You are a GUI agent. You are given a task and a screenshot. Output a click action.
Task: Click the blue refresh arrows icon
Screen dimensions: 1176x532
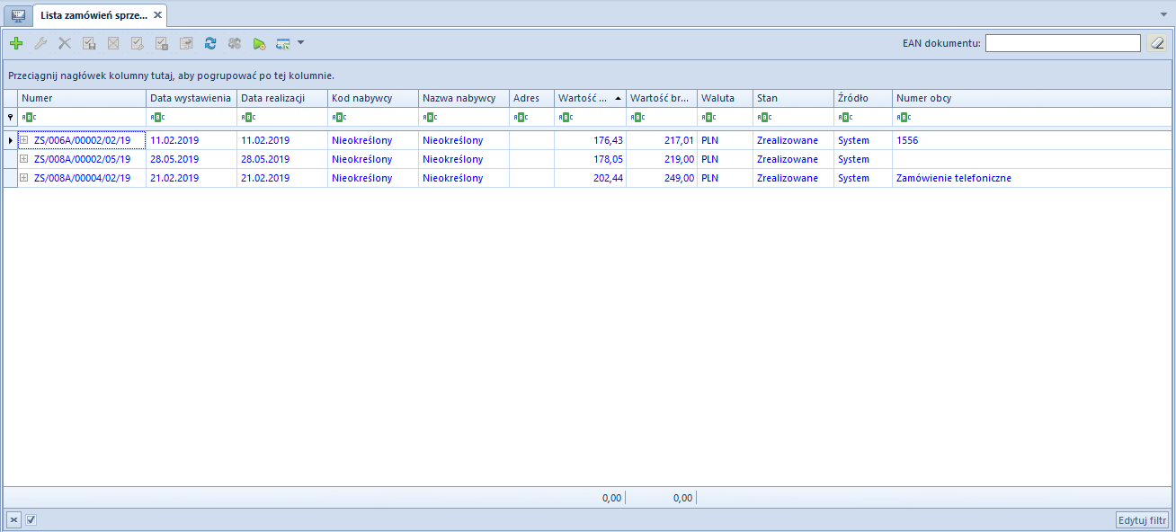(x=210, y=43)
